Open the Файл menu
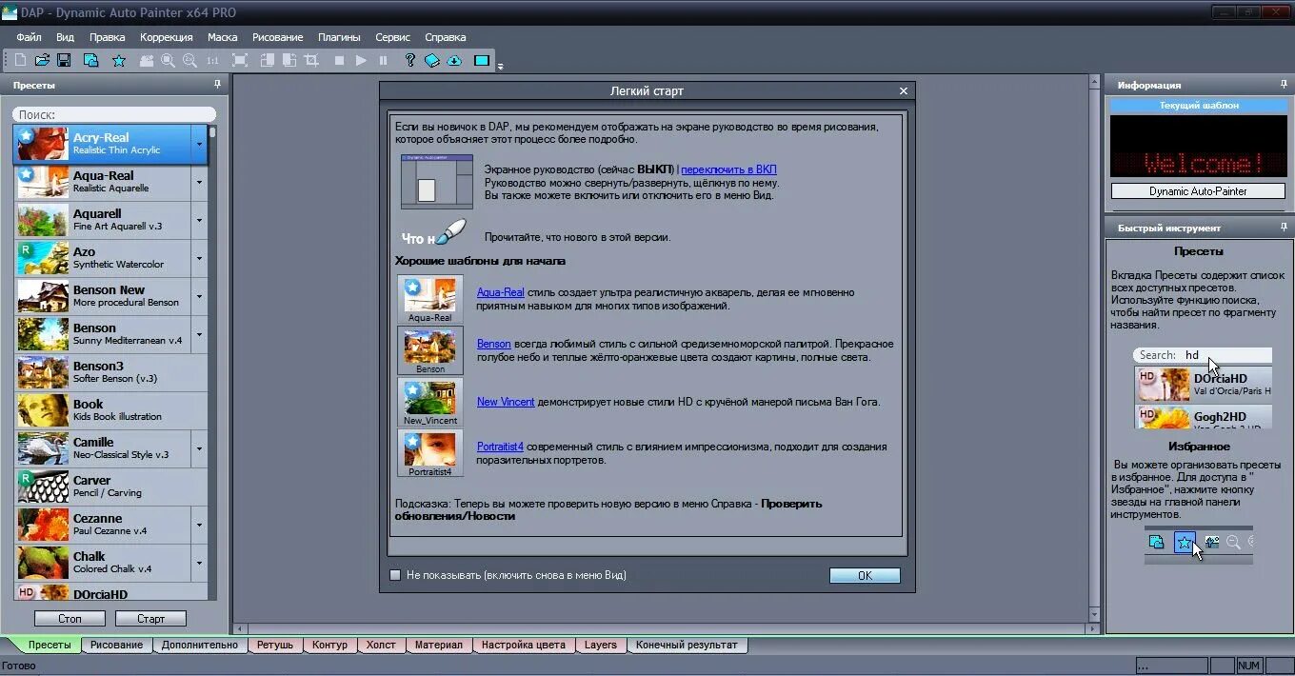The width and height of the screenshot is (1295, 676). click(29, 37)
